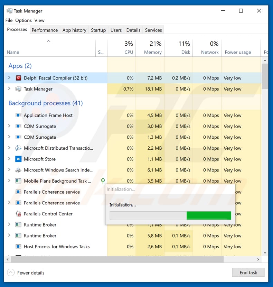Click Fewer details link
Screen dimensions: 273x287
[31, 273]
